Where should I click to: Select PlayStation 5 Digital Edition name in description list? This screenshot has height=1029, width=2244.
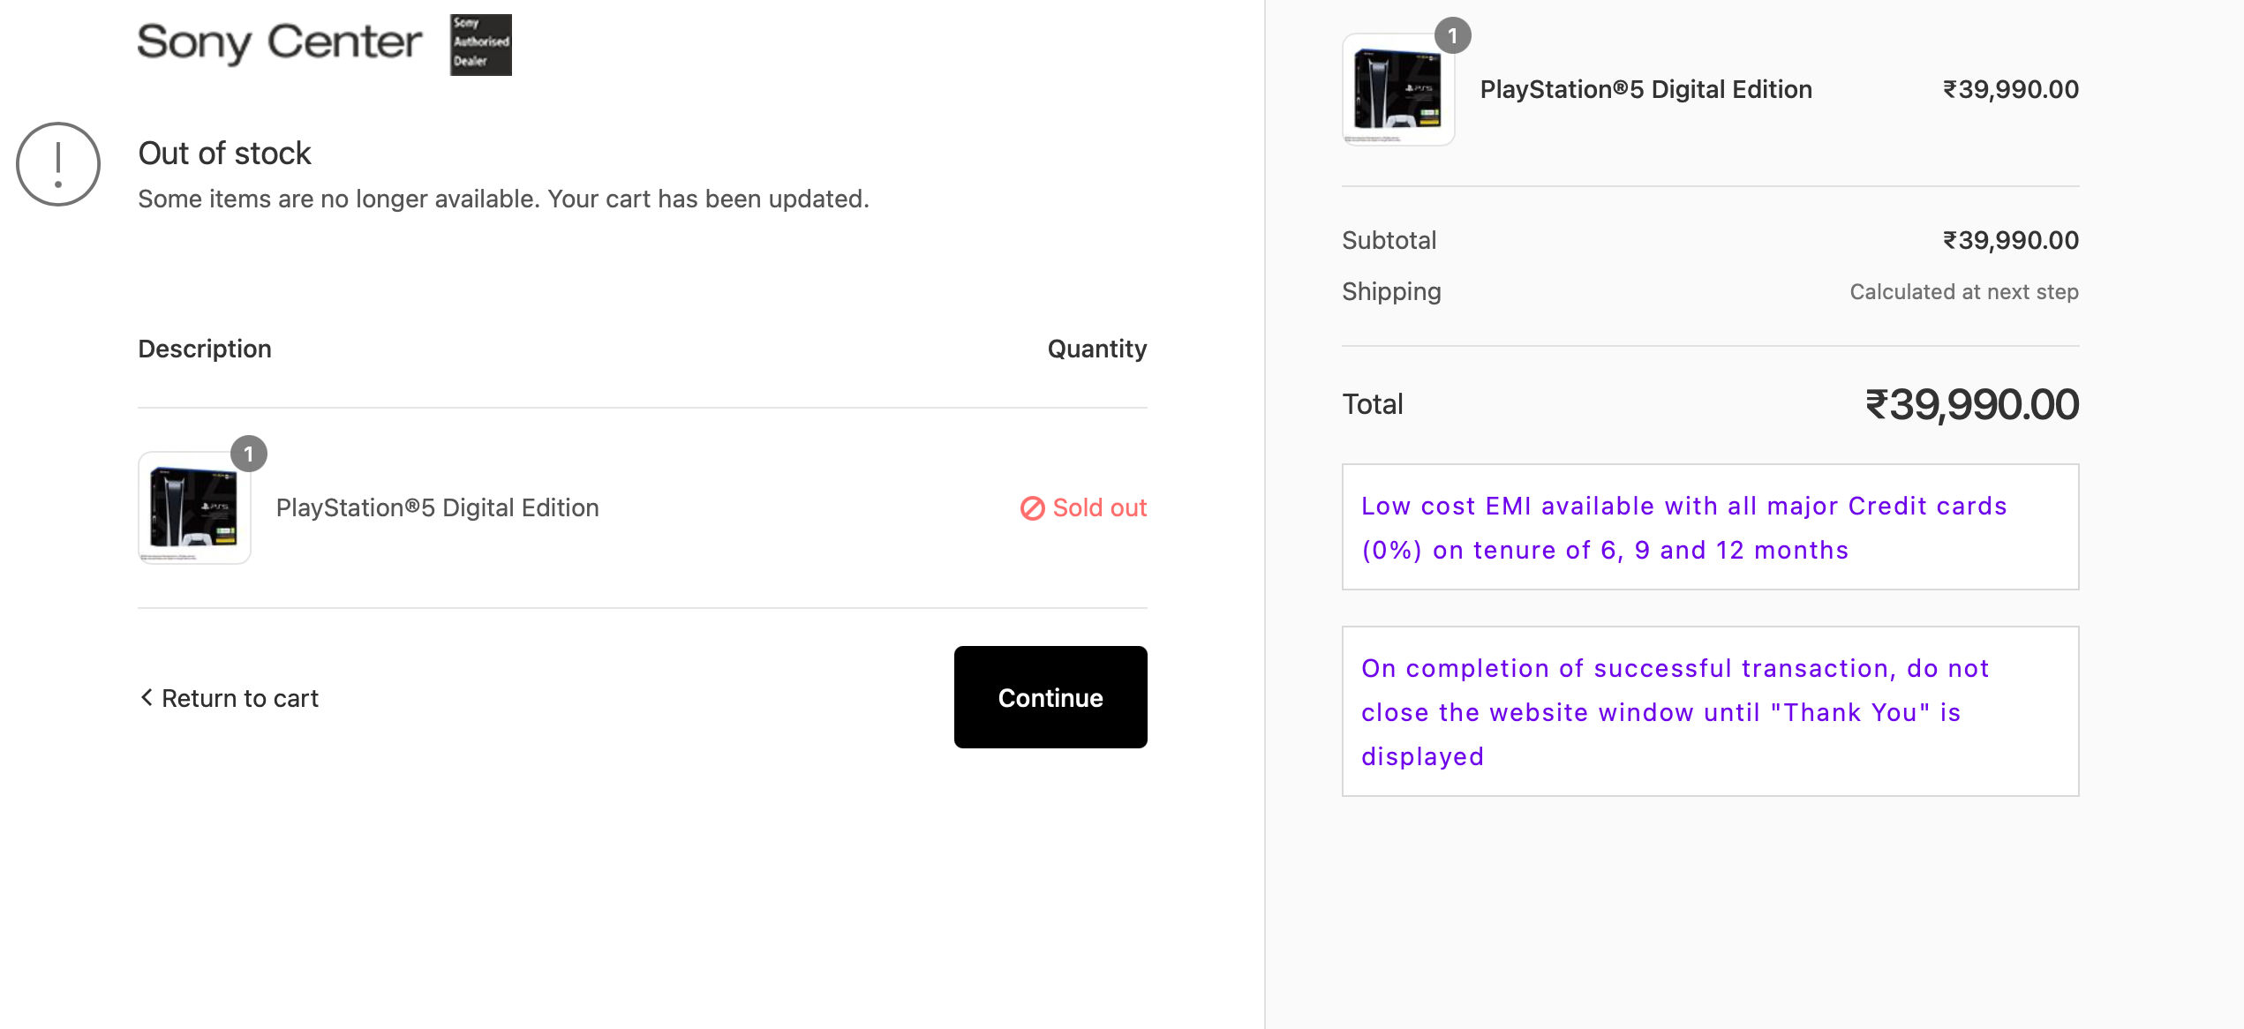(x=437, y=507)
